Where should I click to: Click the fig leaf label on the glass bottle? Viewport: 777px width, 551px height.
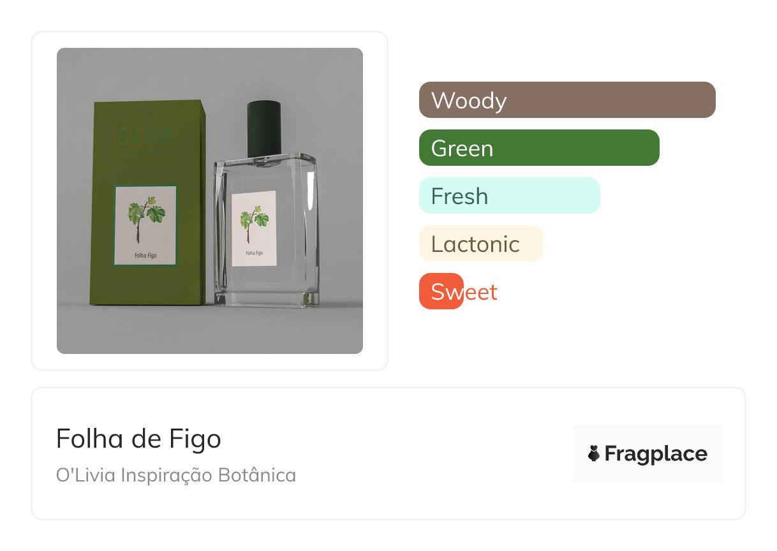(x=254, y=228)
